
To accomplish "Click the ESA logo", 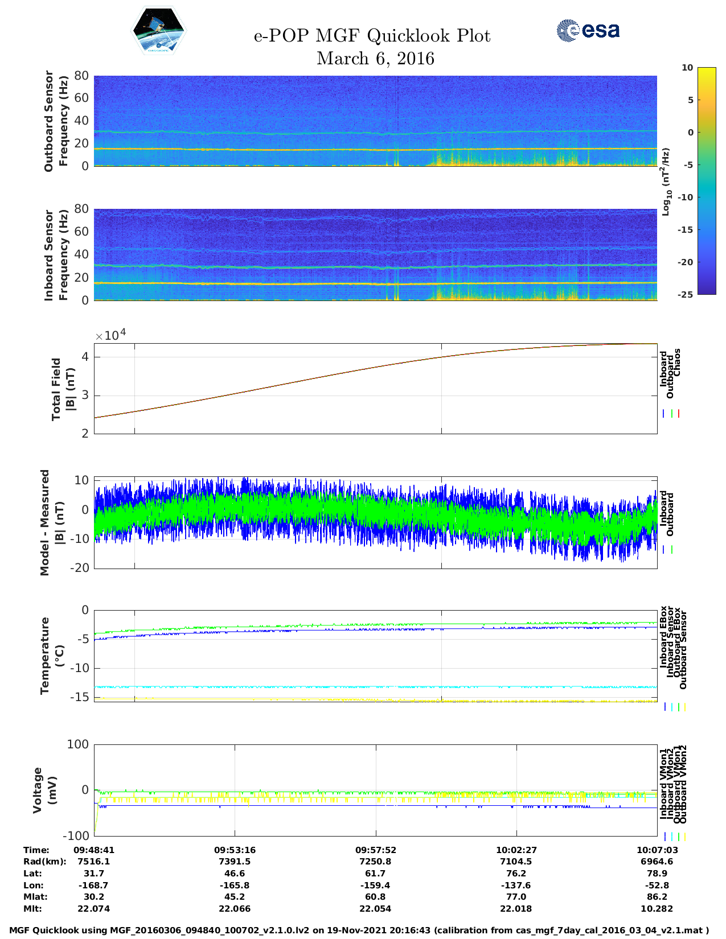I will [x=588, y=30].
